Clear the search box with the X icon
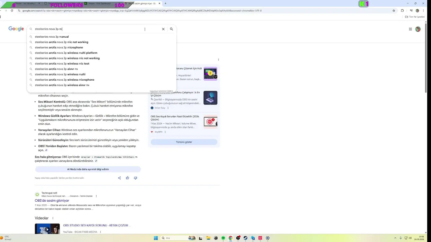 point(163,29)
